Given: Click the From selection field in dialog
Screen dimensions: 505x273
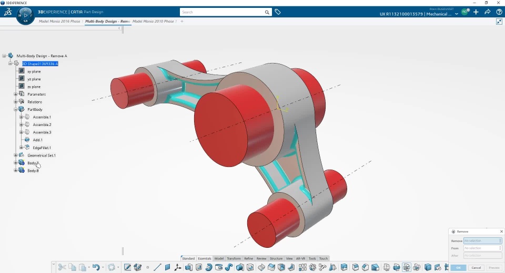Looking at the screenshot, I should (x=482, y=248).
